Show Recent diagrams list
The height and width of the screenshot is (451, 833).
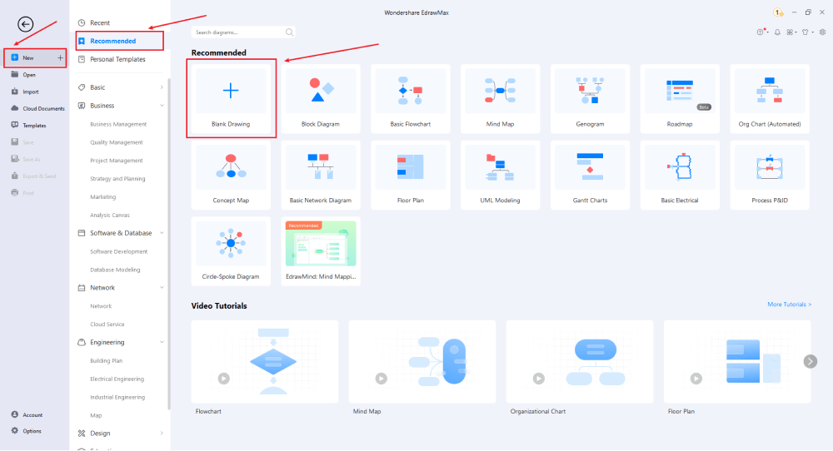100,22
